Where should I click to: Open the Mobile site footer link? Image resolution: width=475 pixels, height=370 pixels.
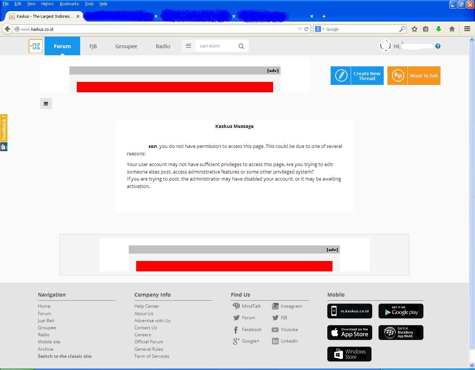tap(49, 342)
